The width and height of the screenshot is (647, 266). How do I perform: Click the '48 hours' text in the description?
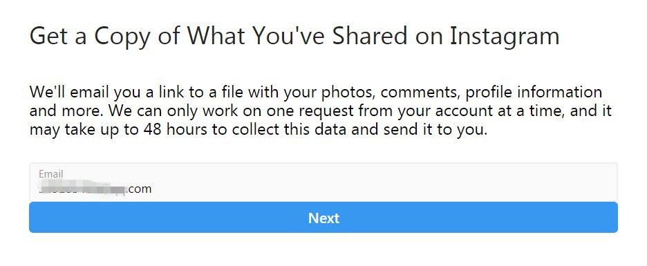click(x=176, y=130)
